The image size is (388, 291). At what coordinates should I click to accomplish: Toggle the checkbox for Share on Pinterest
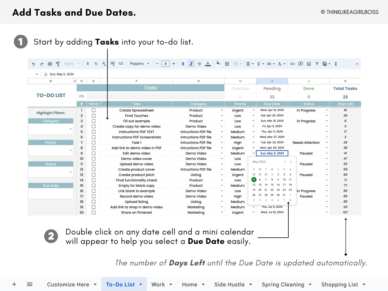[93, 212]
